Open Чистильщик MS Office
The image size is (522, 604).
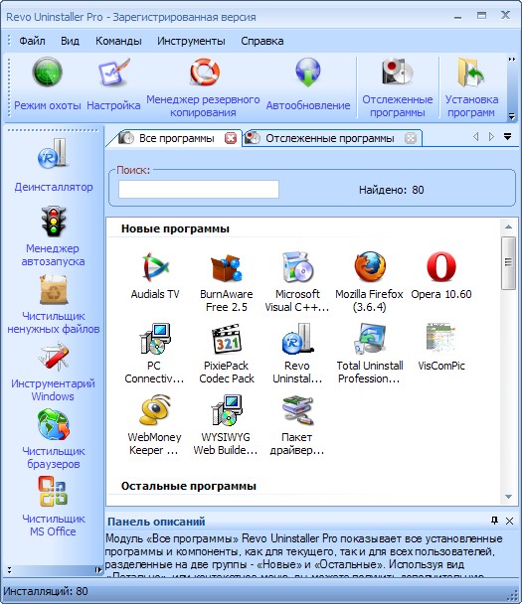click(54, 507)
